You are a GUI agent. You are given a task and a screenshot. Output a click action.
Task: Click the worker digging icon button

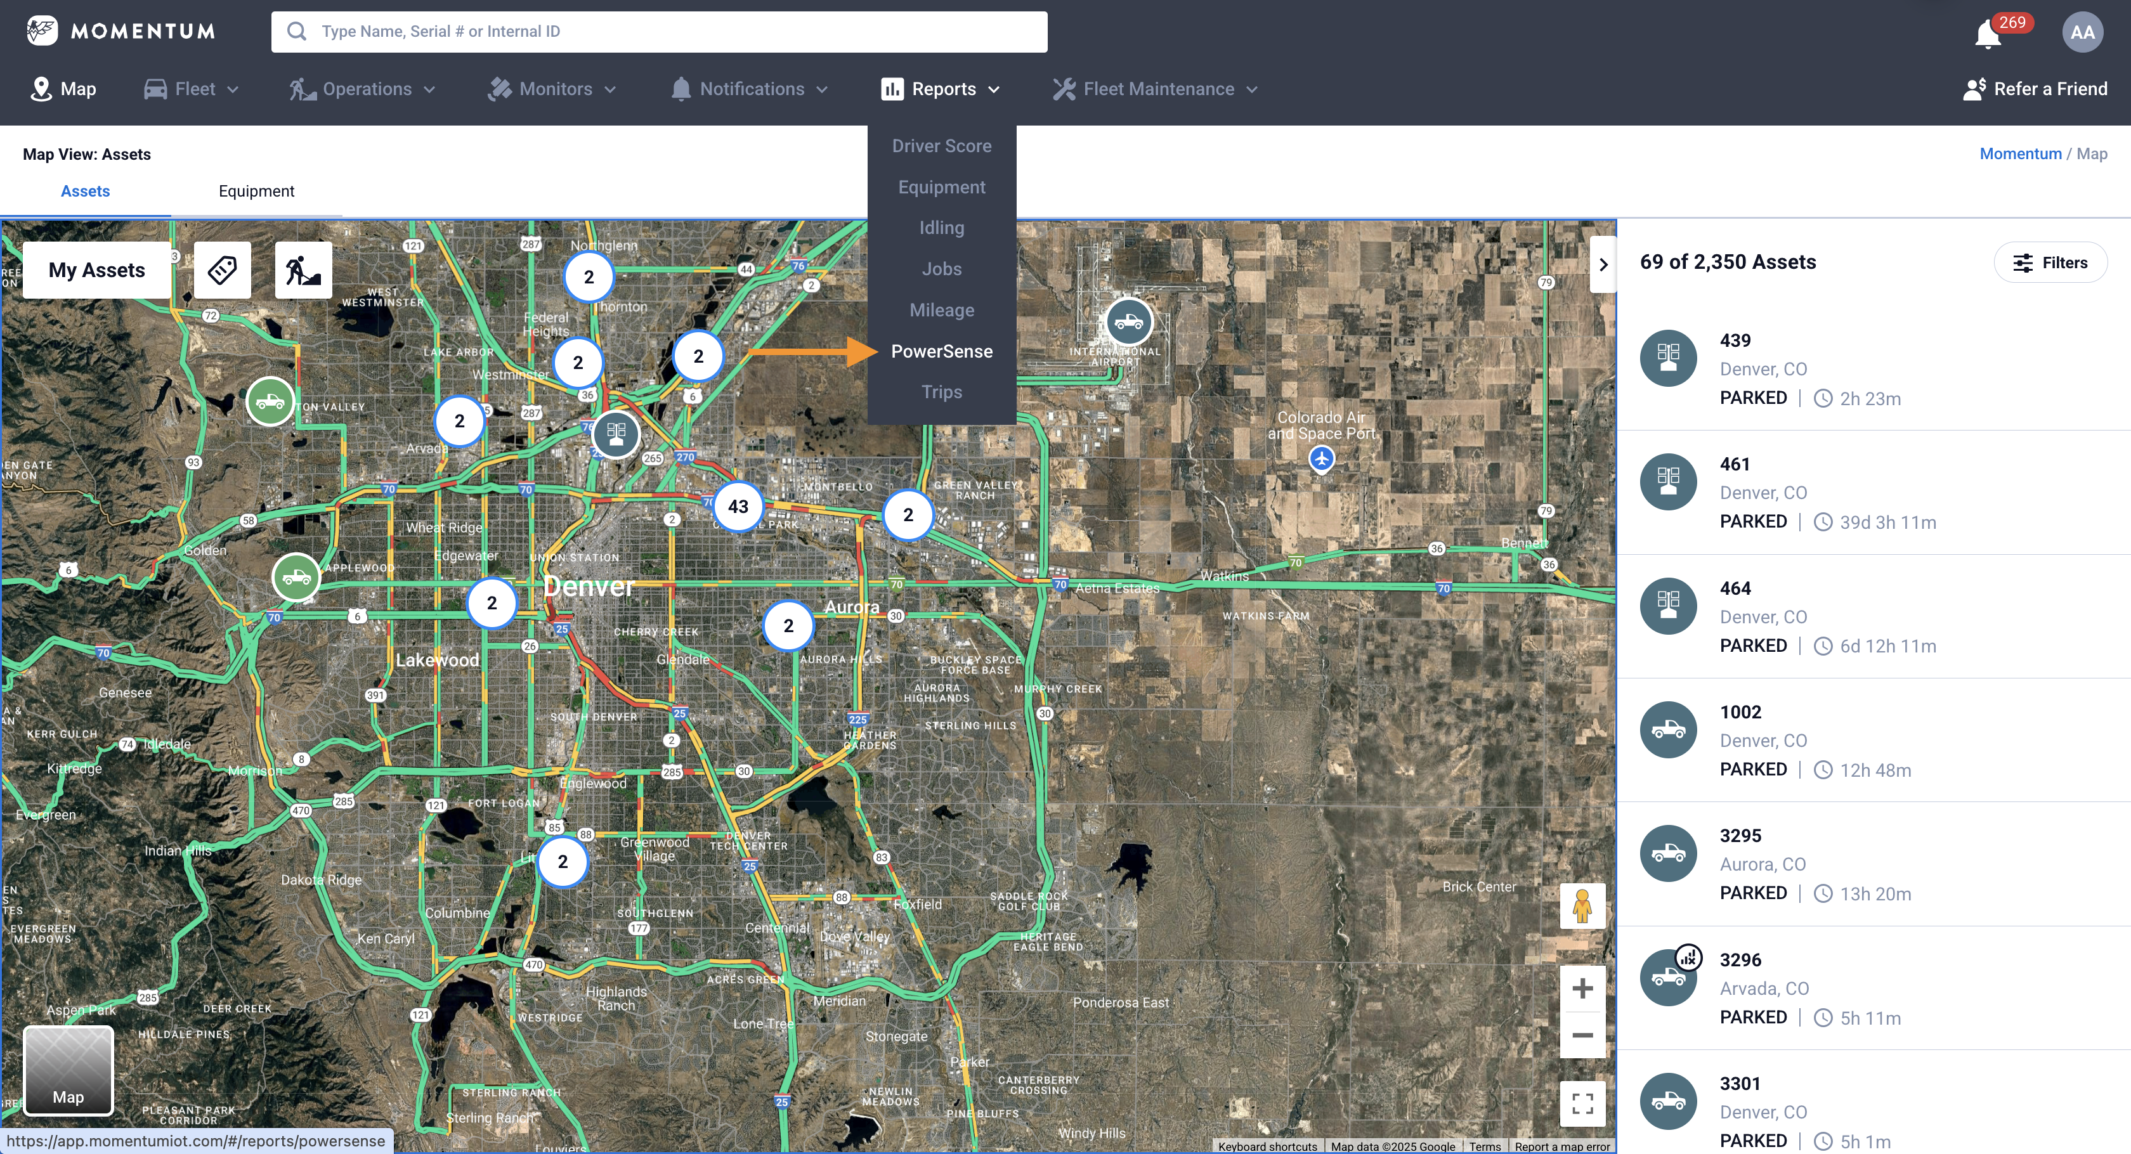pos(303,269)
